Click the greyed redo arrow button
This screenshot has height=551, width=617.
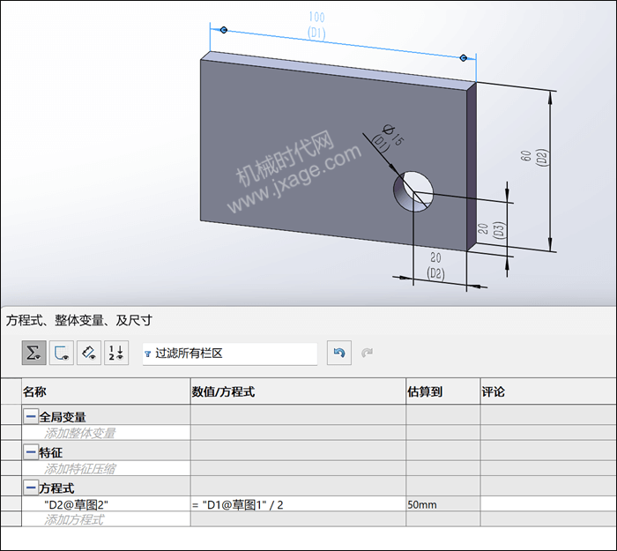pos(367,353)
